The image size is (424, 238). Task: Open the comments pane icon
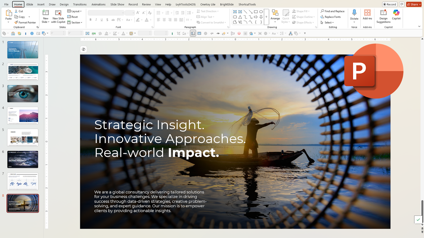pos(402,4)
